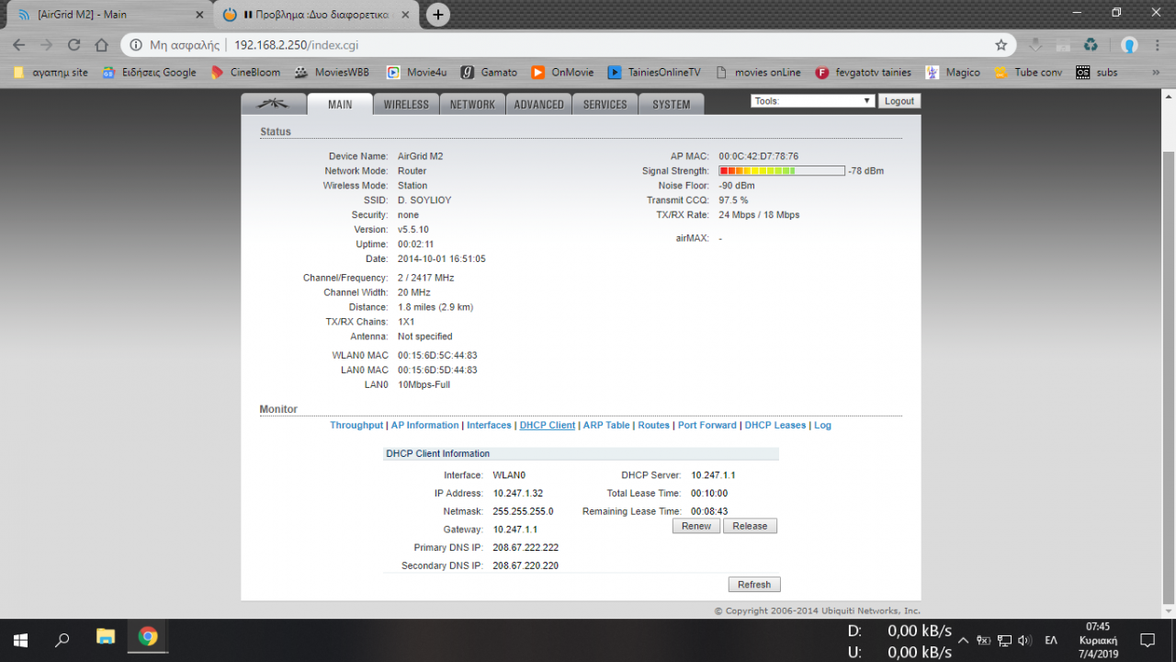1176x662 pixels.
Task: Open a new browser tab
Action: tap(438, 15)
